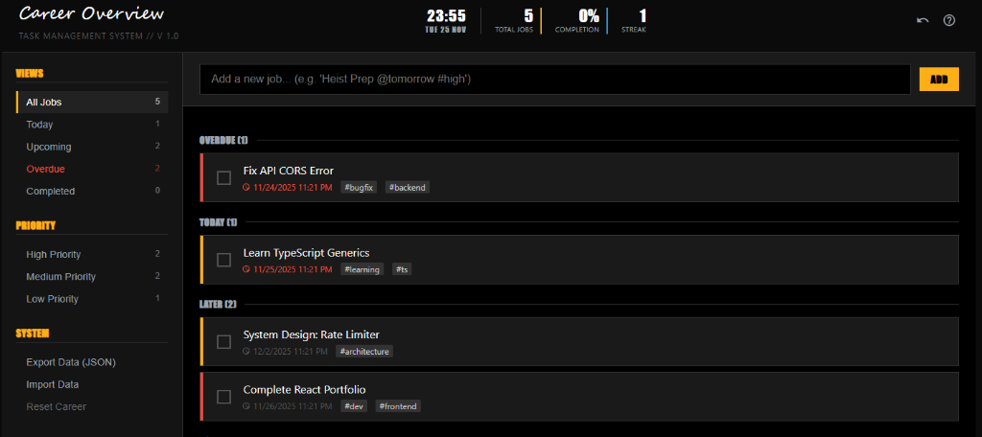Click clock icon on Fix API CORS Error
982x437 pixels.
point(246,188)
